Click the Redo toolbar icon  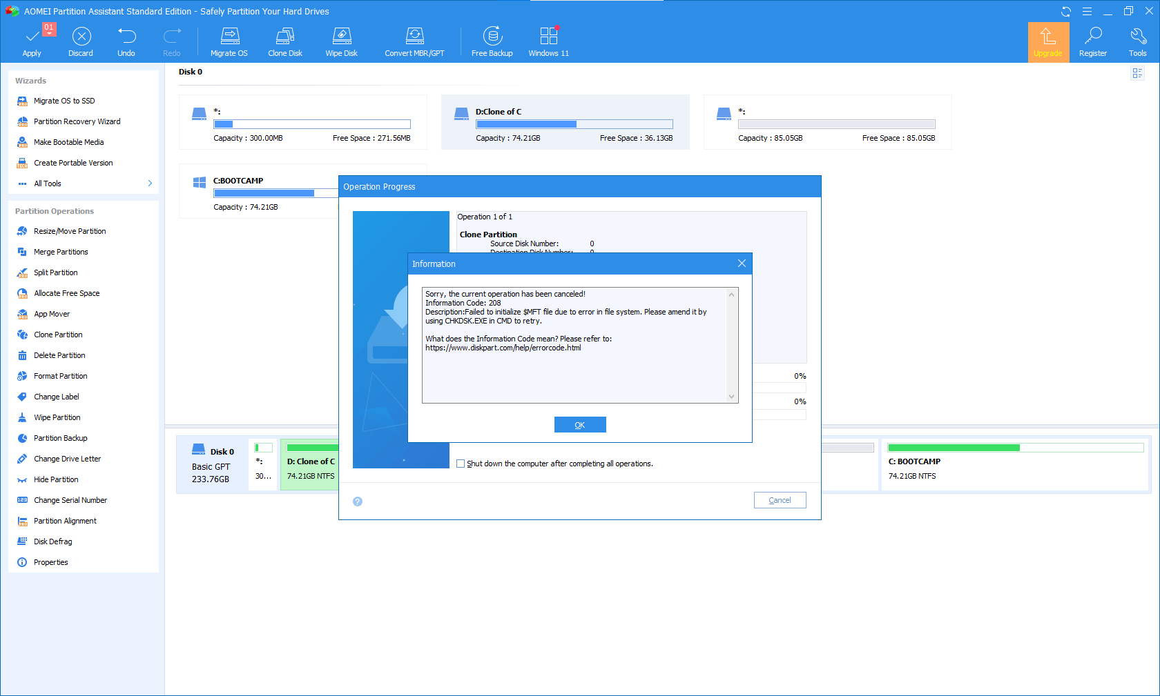click(x=172, y=42)
